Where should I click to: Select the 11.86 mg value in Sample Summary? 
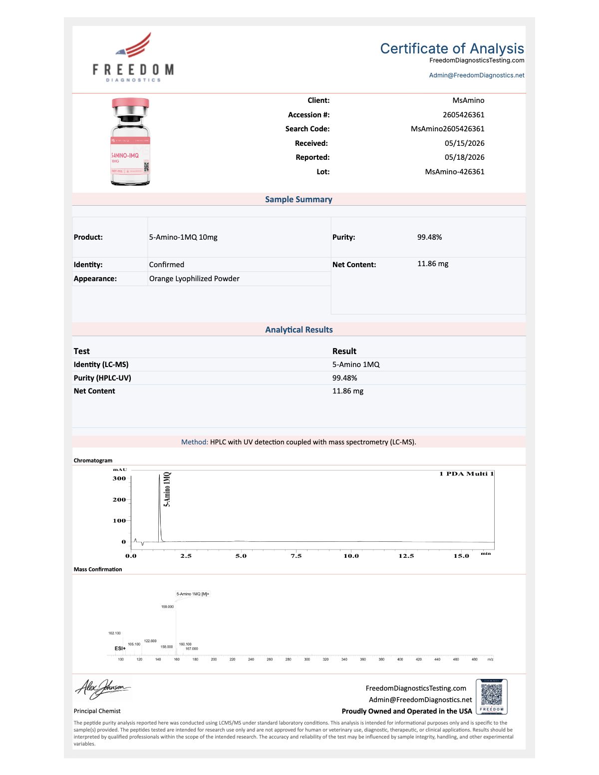click(x=433, y=264)
